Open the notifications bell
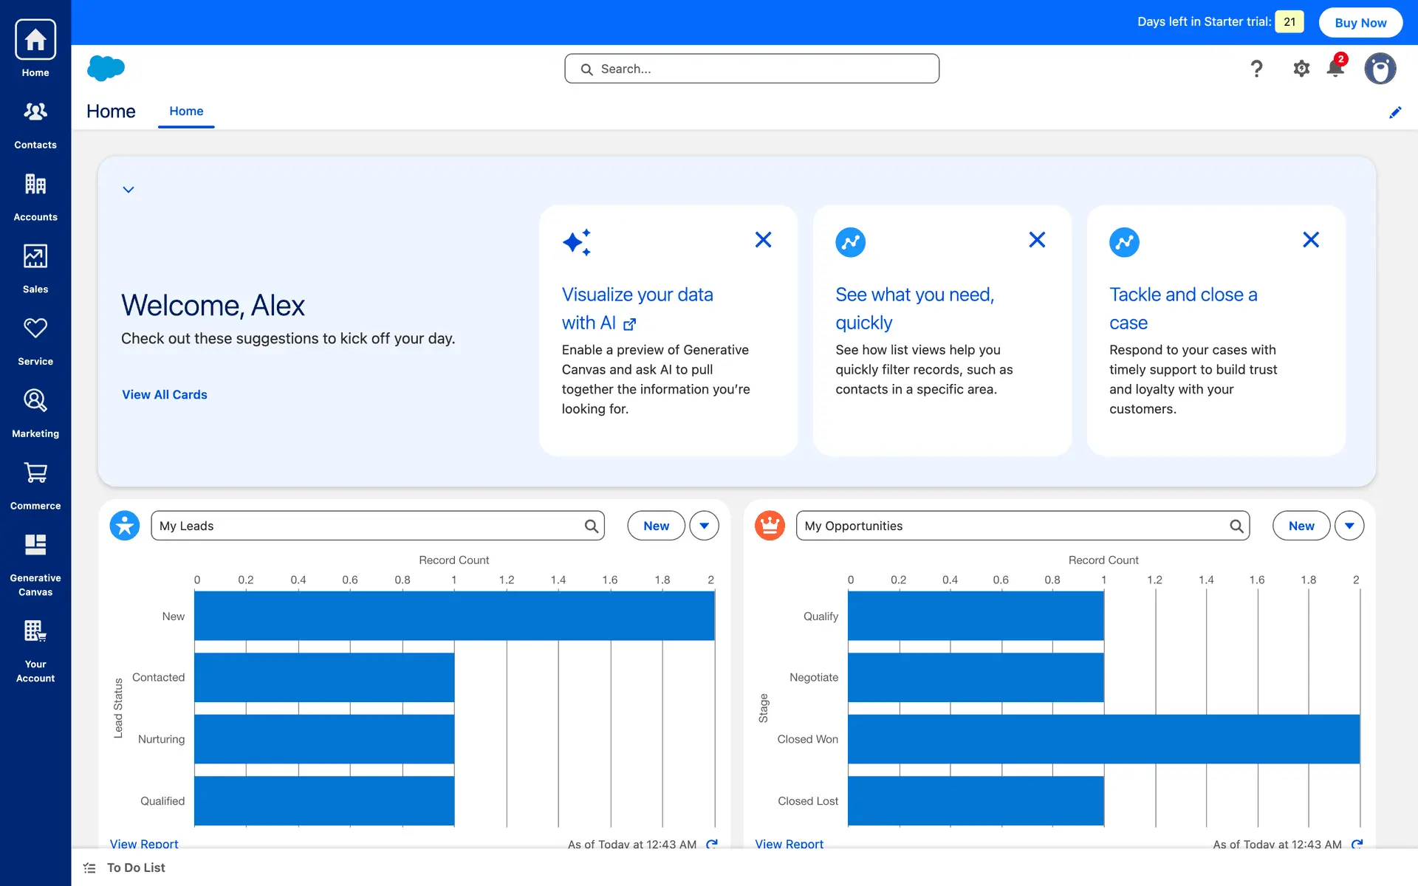The width and height of the screenshot is (1418, 886). coord(1335,69)
